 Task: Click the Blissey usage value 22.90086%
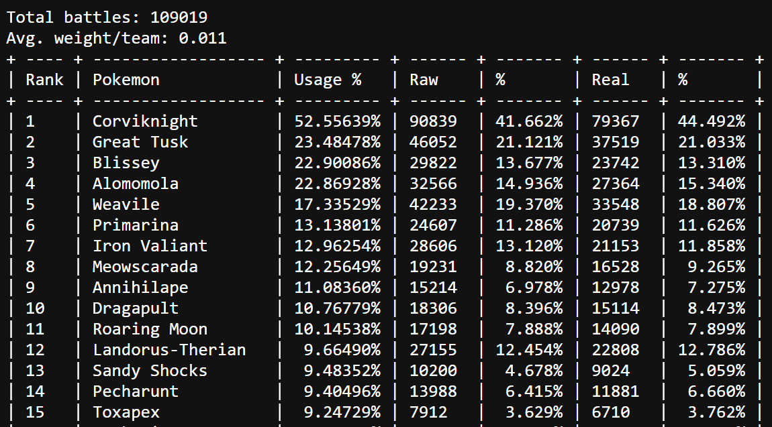[337, 163]
